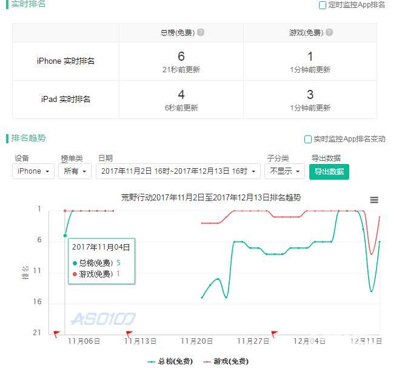This screenshot has height=368, width=399.
Task: Click the green data point on 11月04日
Action: 65,236
